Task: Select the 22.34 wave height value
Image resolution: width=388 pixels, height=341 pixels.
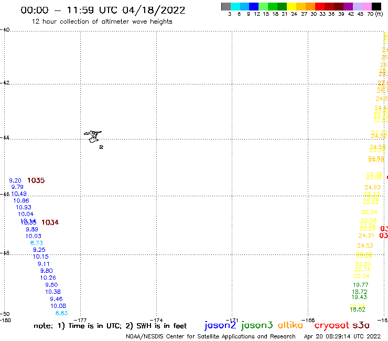Action: (x=361, y=276)
